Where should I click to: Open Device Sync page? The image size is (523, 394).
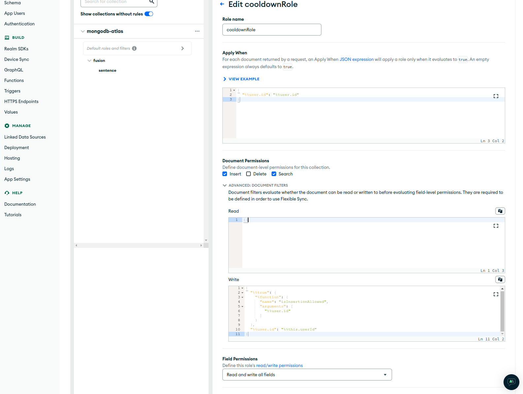pos(16,59)
